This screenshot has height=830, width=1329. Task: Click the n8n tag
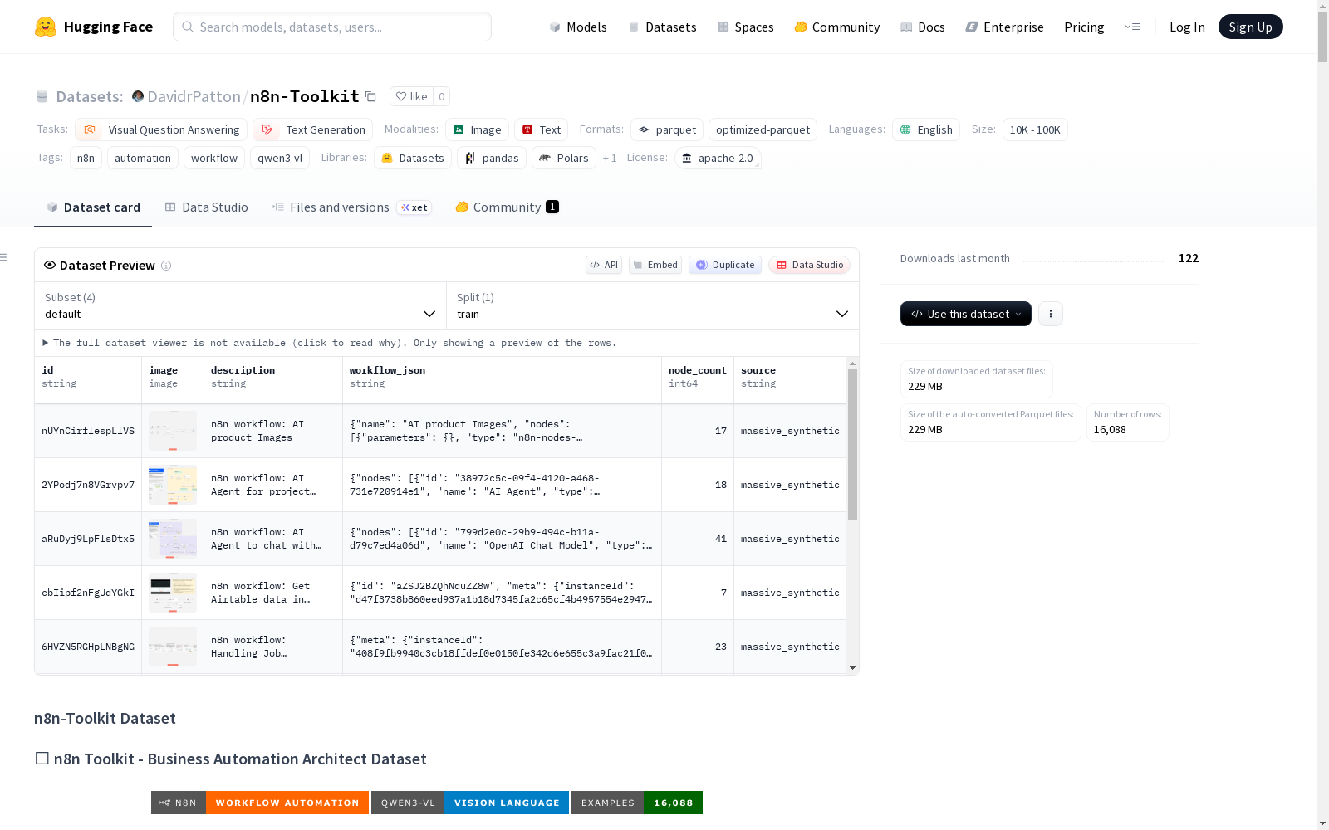click(x=86, y=158)
